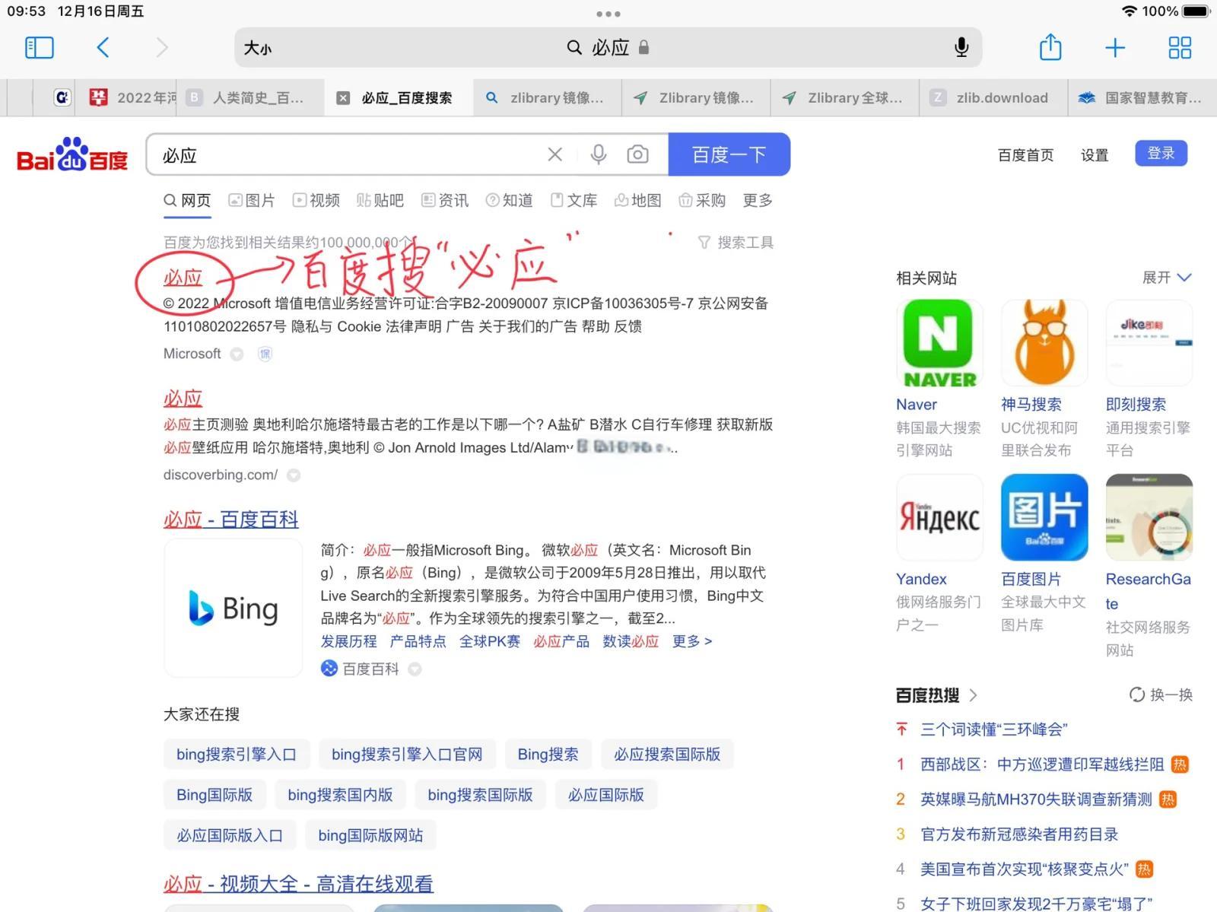Open the 更多 > baike sublink
Viewport: 1217px width, 912px height.
692,641
